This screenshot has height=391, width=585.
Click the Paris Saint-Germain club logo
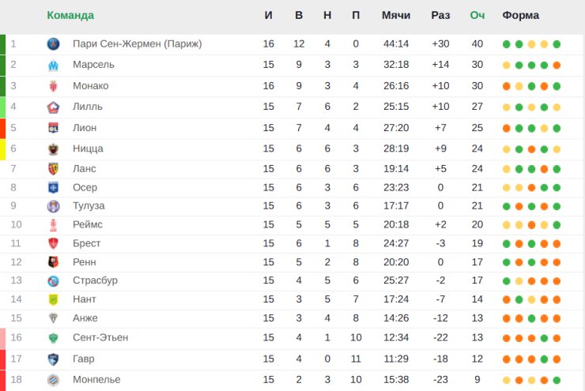click(x=53, y=44)
